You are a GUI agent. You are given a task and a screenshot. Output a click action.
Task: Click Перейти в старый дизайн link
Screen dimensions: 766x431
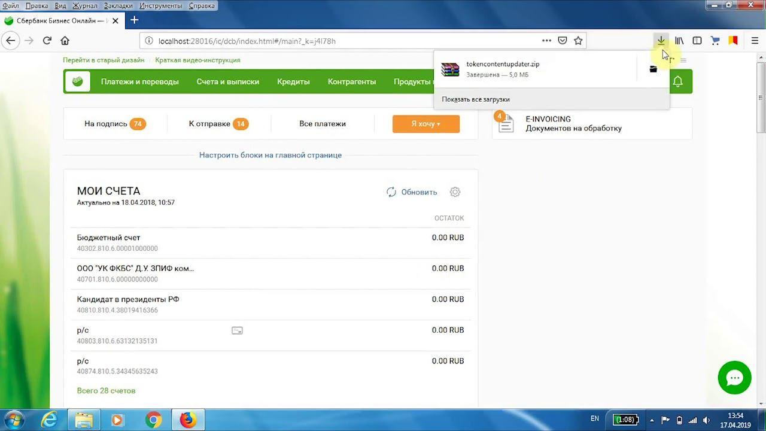click(x=104, y=60)
